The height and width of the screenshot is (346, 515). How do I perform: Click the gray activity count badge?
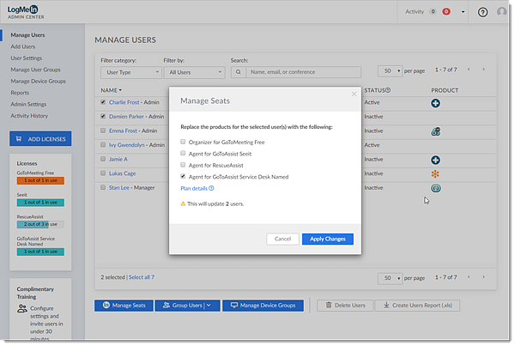click(433, 12)
